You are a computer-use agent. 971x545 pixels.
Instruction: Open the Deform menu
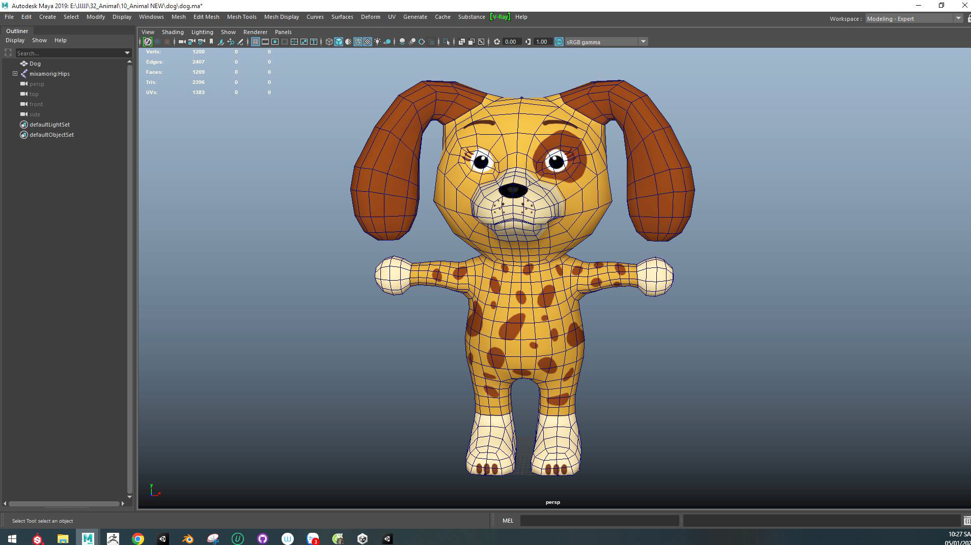click(370, 17)
